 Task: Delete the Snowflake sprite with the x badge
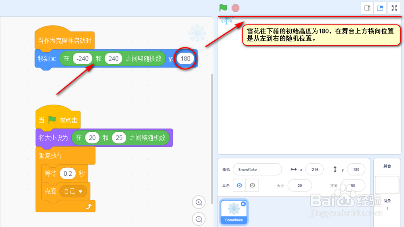(x=243, y=204)
